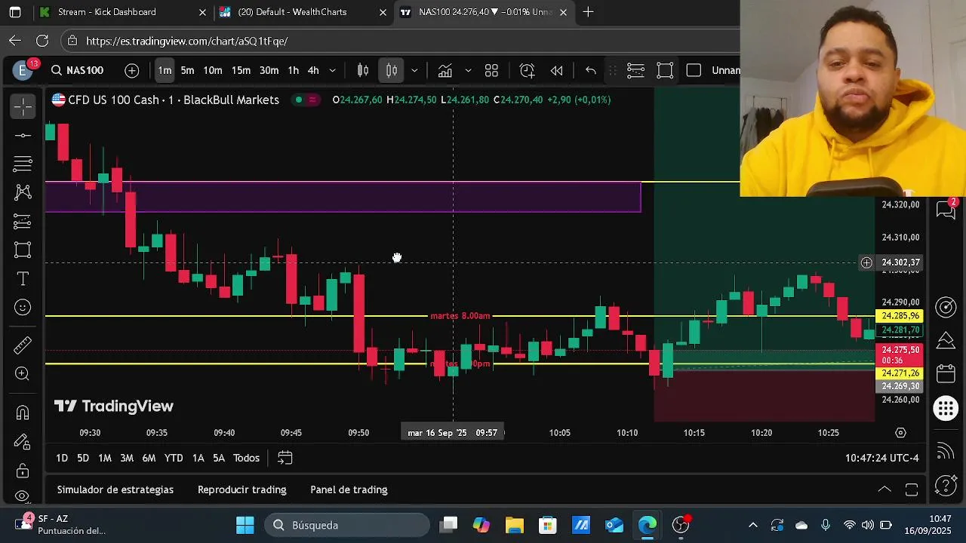Screen dimensions: 966x543
Task: Open the indicators menu
Action: pos(445,70)
